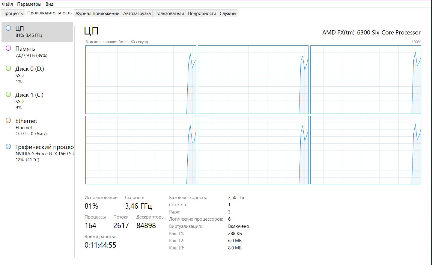Click the Дескрипторы label
Viewport: 432px width, 265px height.
[150, 217]
